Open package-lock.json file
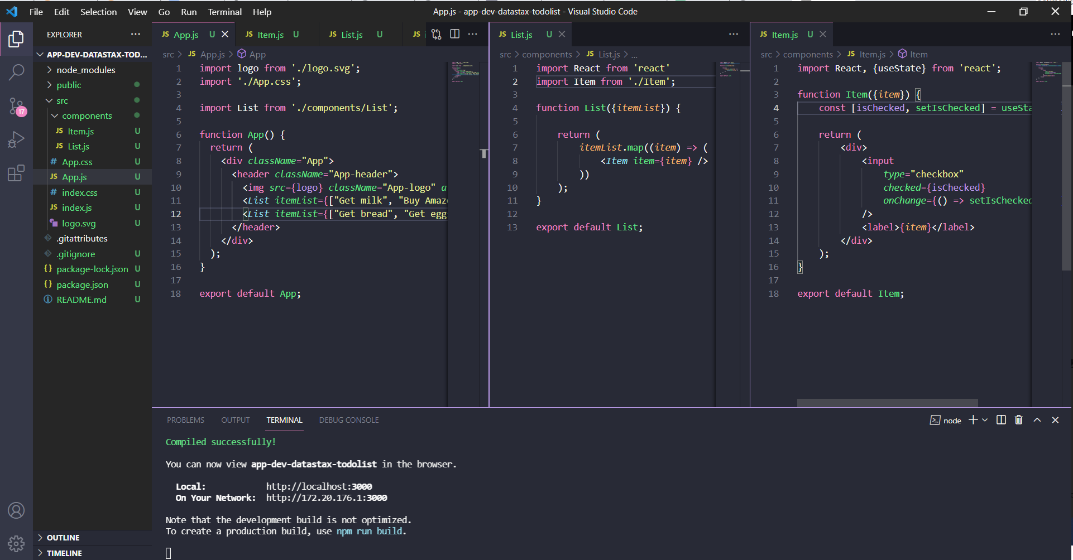1073x560 pixels. [93, 269]
